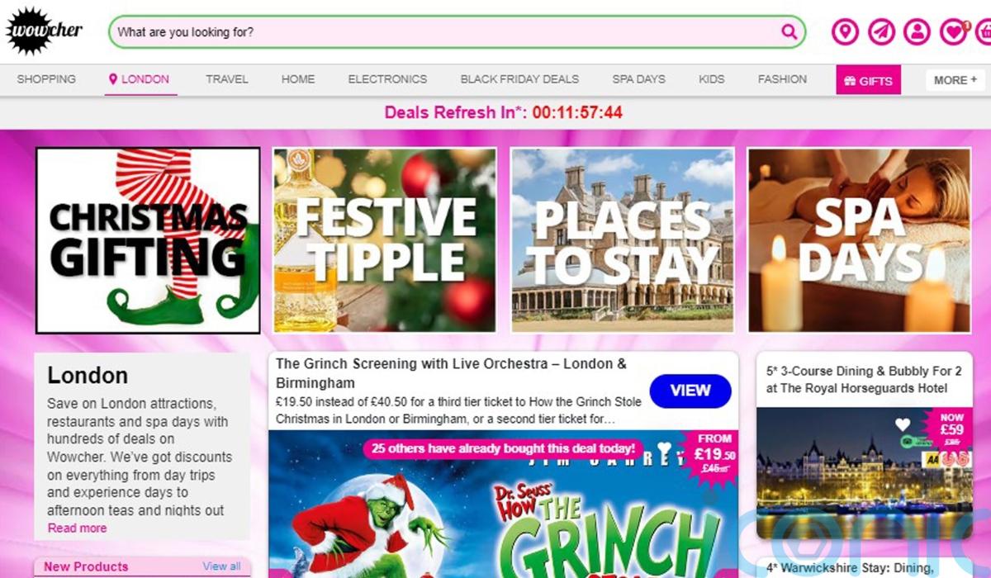Screen dimensions: 991x578
Task: Open the user account icon
Action: coord(917,32)
